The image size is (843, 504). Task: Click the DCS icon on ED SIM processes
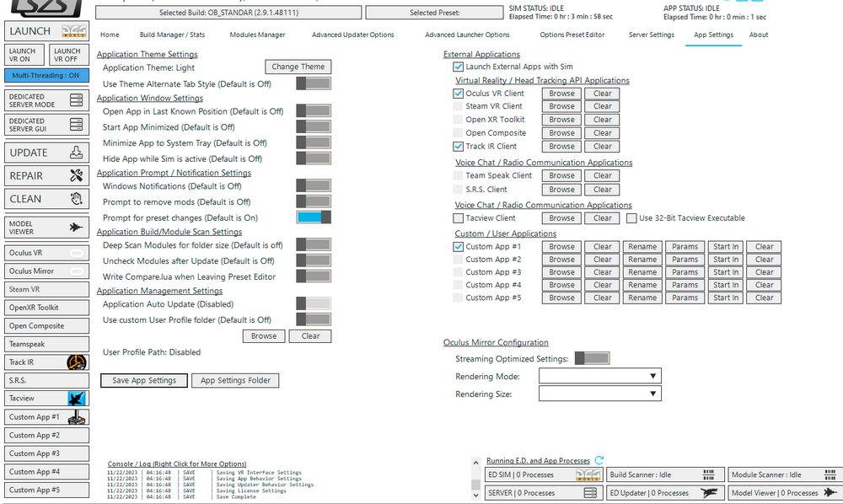(x=587, y=475)
